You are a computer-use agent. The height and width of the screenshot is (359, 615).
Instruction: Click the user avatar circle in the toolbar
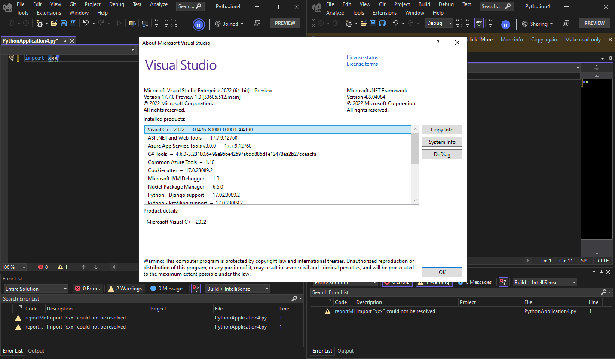tap(199, 24)
